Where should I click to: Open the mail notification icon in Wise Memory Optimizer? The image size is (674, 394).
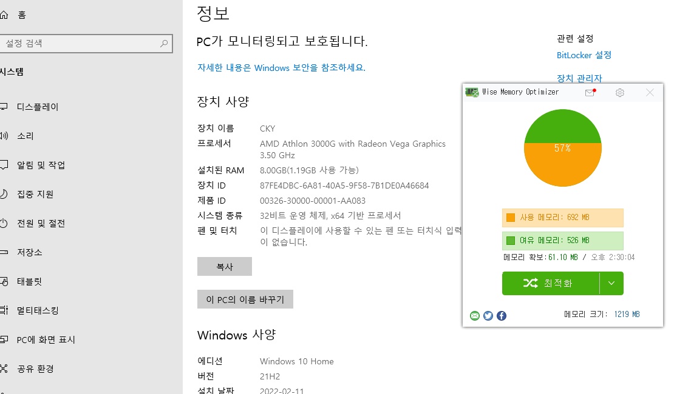590,93
